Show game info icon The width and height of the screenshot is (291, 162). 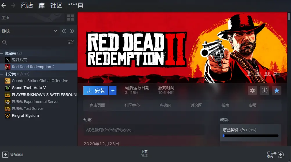265,90
